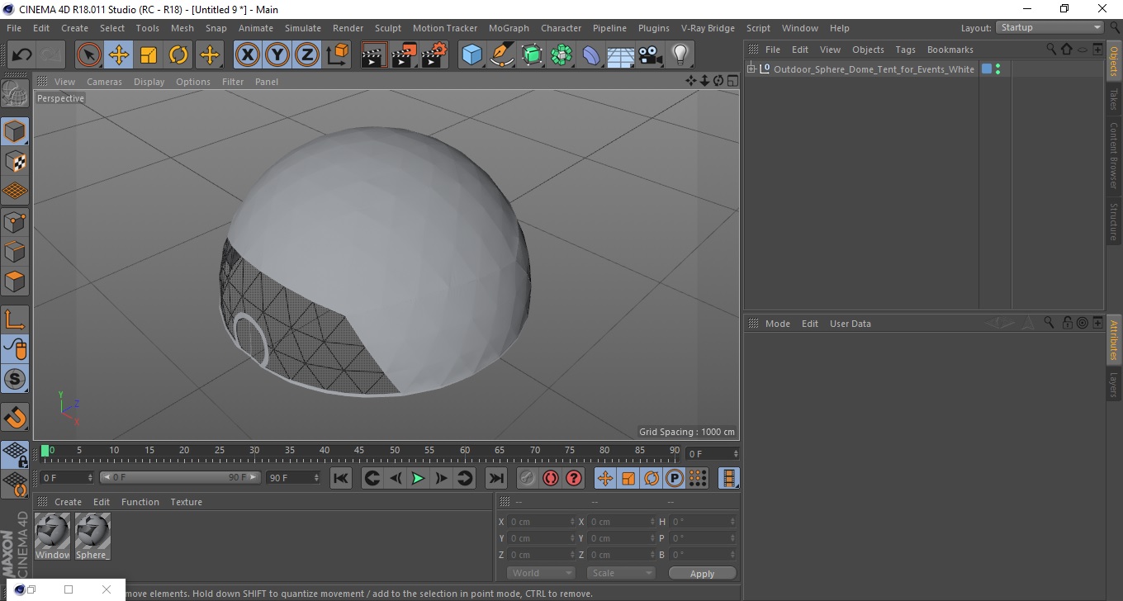Toggle Position keyframe recording icon

click(x=605, y=478)
